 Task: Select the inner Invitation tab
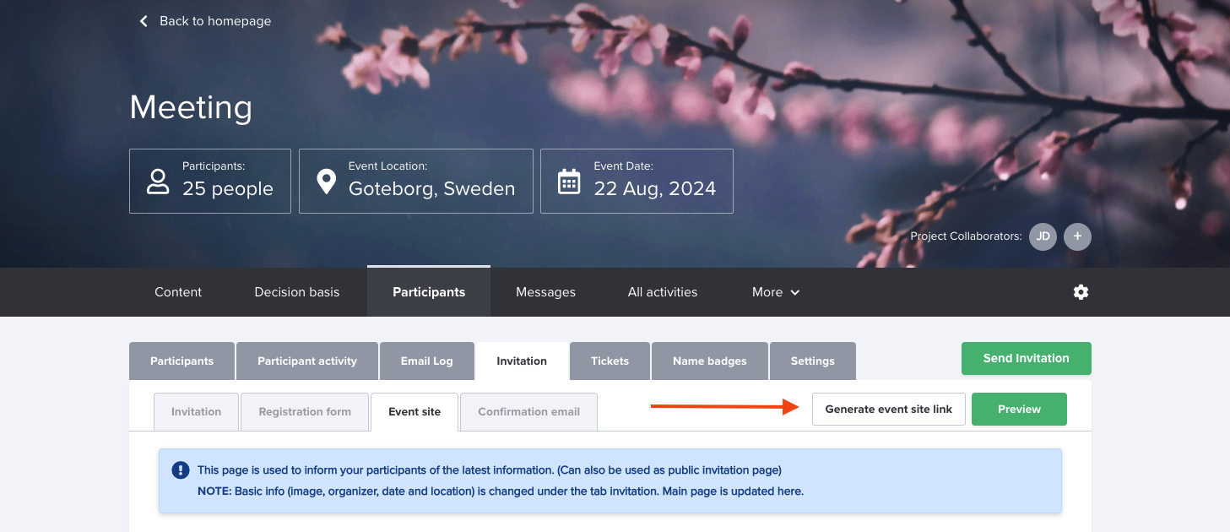coord(196,412)
